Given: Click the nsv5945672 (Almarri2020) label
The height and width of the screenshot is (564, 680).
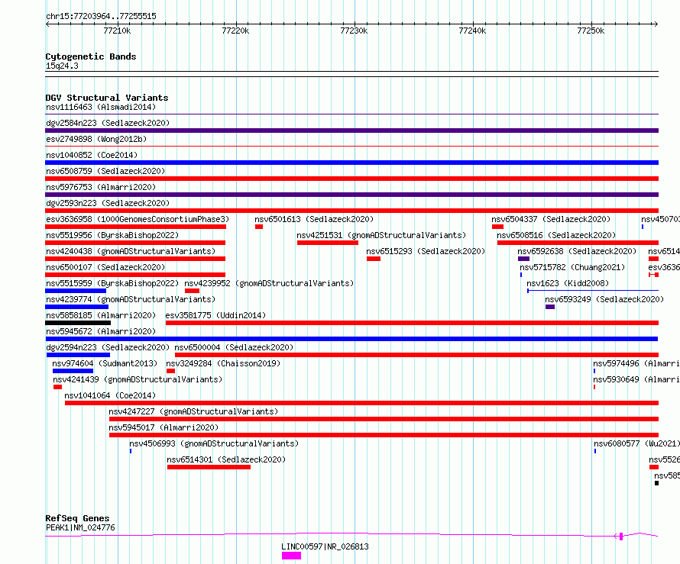Looking at the screenshot, I should pos(101,331).
